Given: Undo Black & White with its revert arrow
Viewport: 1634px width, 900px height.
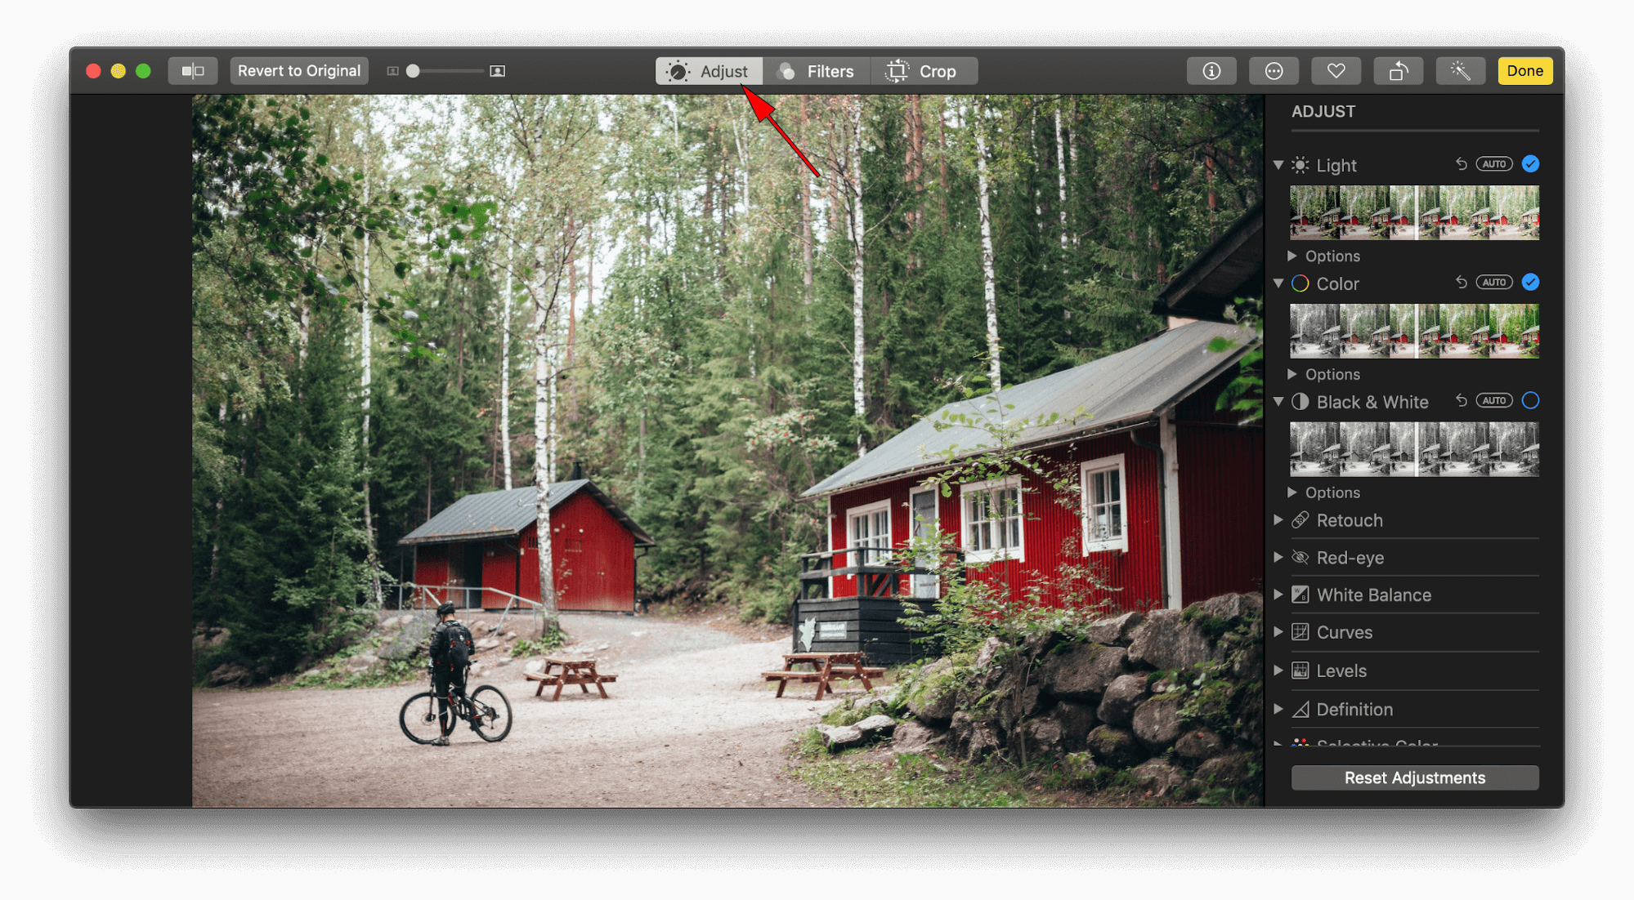Looking at the screenshot, I should [x=1461, y=401].
